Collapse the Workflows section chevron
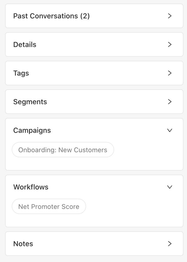This screenshot has width=187, height=262. [x=170, y=187]
